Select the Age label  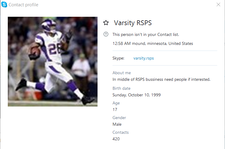tap(116, 103)
